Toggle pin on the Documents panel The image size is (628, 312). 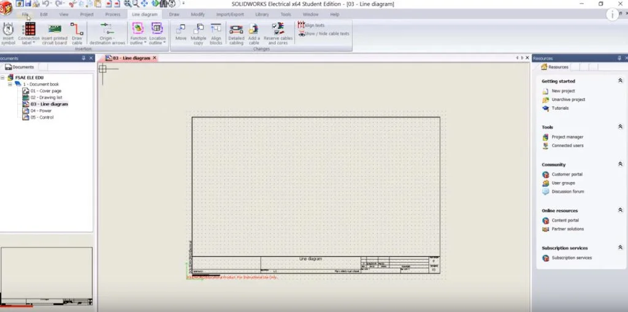coord(83,58)
